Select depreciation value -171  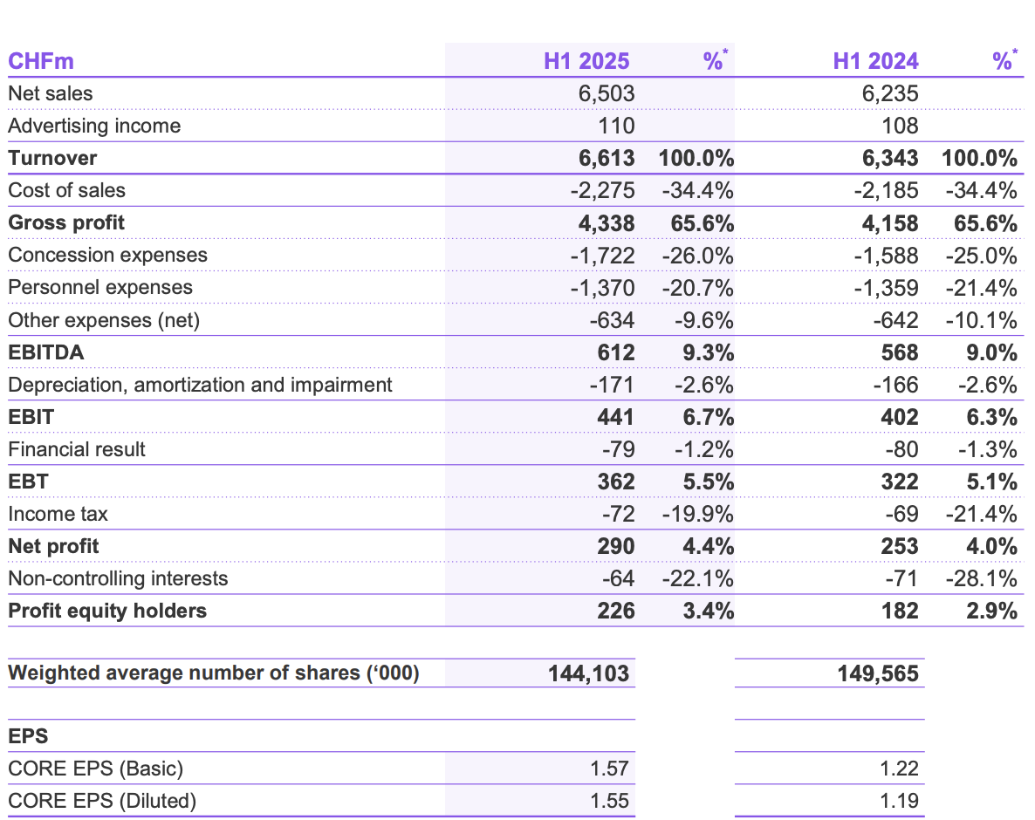[x=612, y=385]
